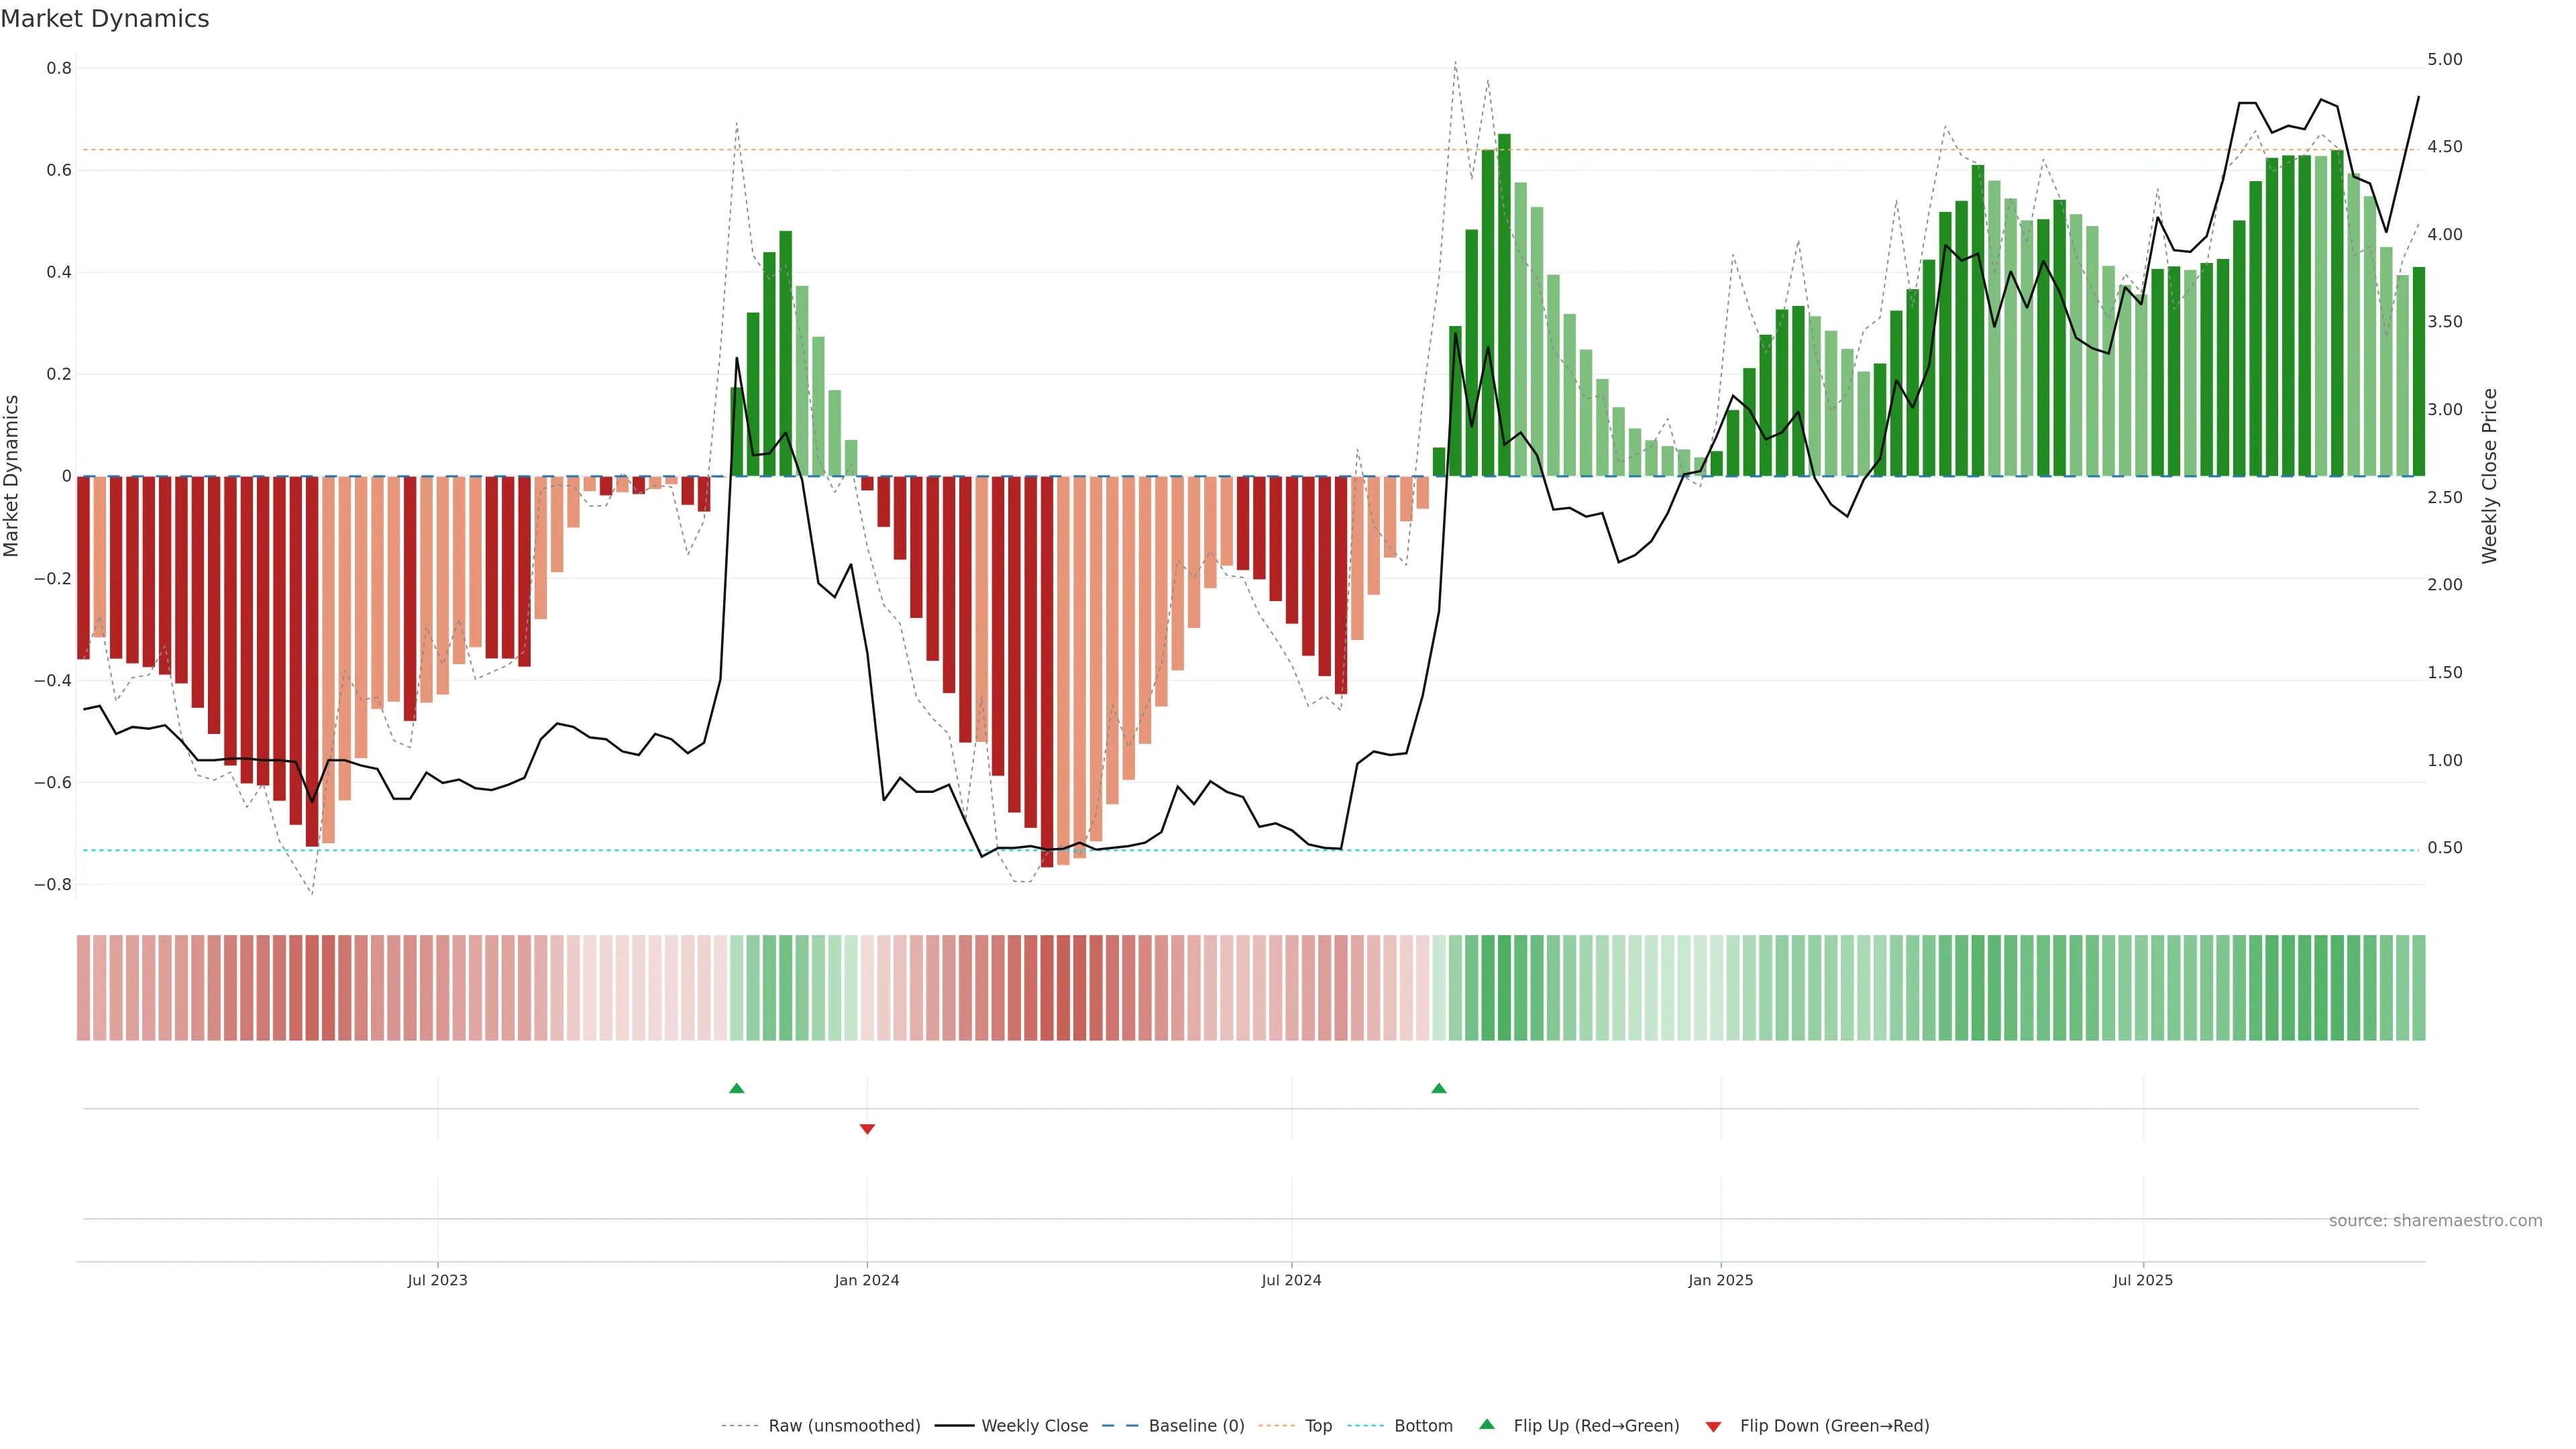Click the green Flip Up triangle near Sep 2024

[1439, 1088]
